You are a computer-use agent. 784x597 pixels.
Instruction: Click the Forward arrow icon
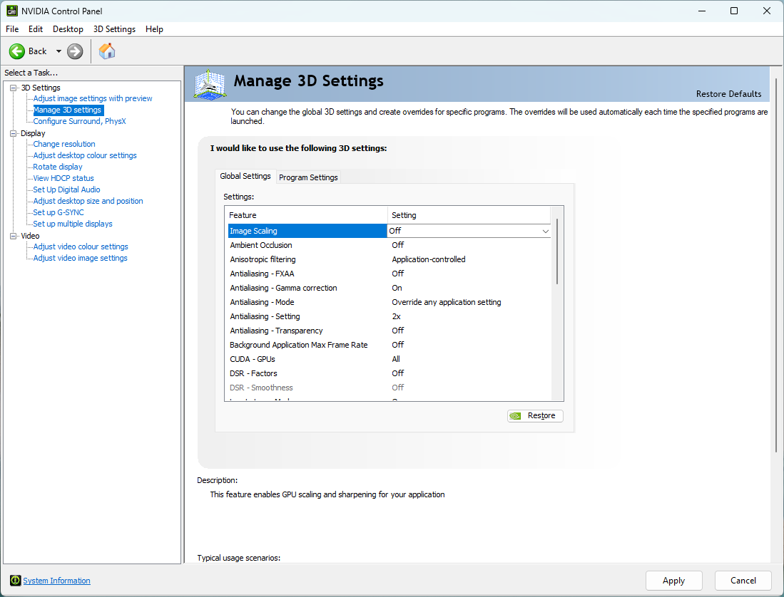(x=75, y=51)
